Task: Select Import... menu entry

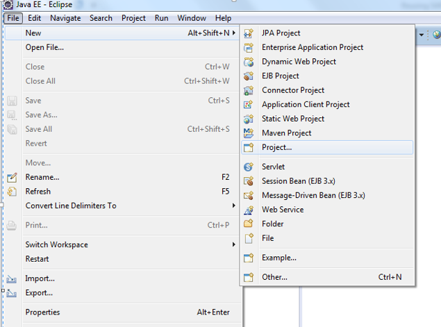Action: [122, 278]
